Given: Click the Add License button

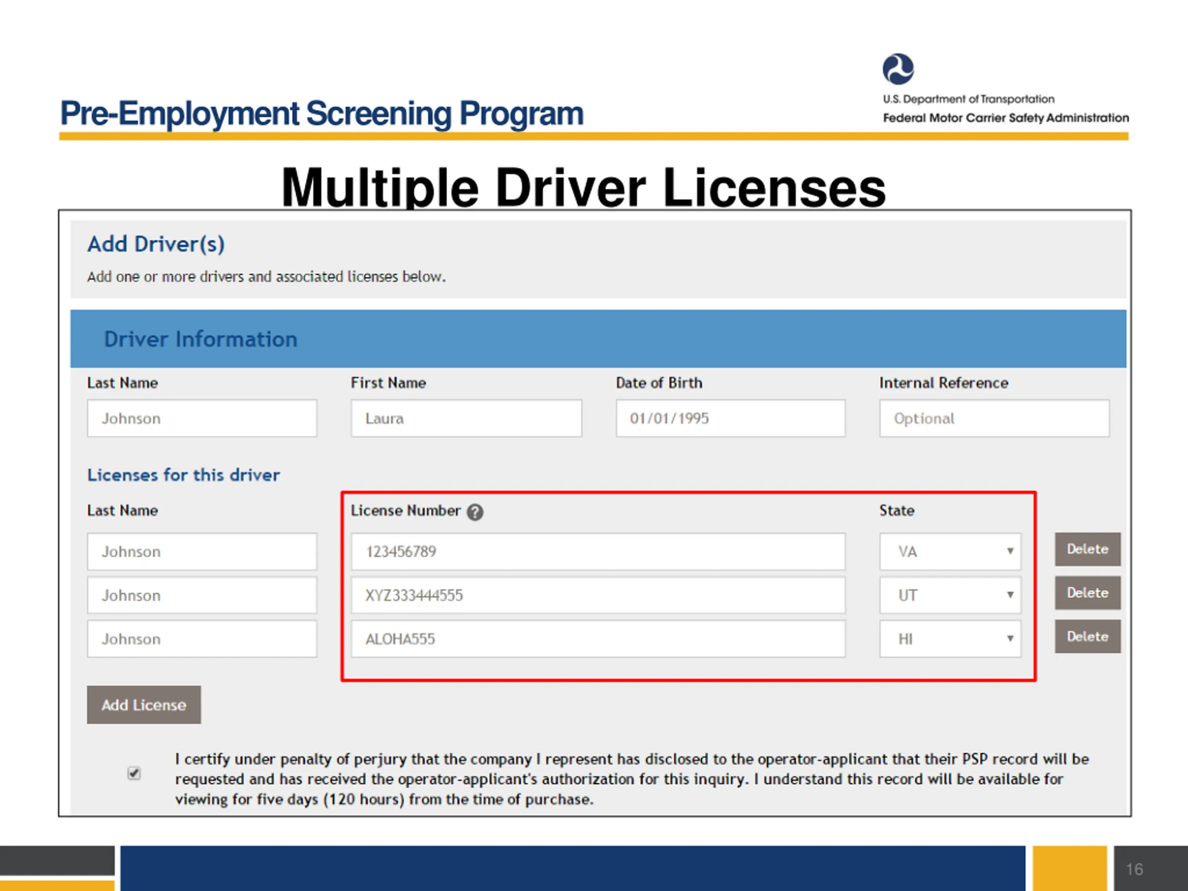Looking at the screenshot, I should [x=144, y=704].
